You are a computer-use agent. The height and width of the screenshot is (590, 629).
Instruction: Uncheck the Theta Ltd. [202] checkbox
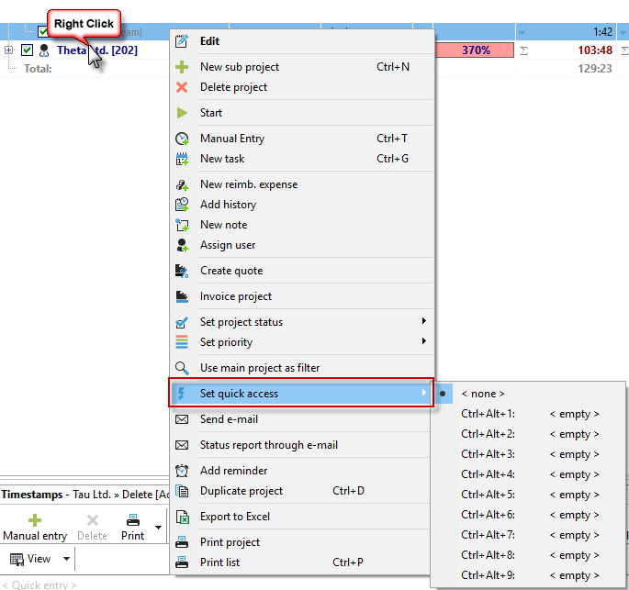pyautogui.click(x=27, y=50)
